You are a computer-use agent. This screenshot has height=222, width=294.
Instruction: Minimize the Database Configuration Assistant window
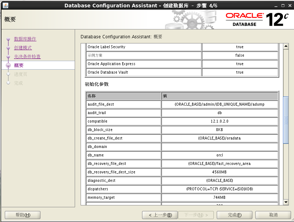276,6
